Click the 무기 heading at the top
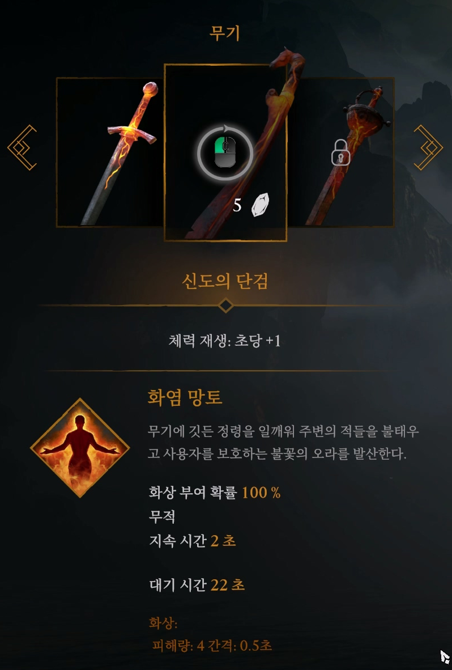The width and height of the screenshot is (452, 670). point(225,33)
